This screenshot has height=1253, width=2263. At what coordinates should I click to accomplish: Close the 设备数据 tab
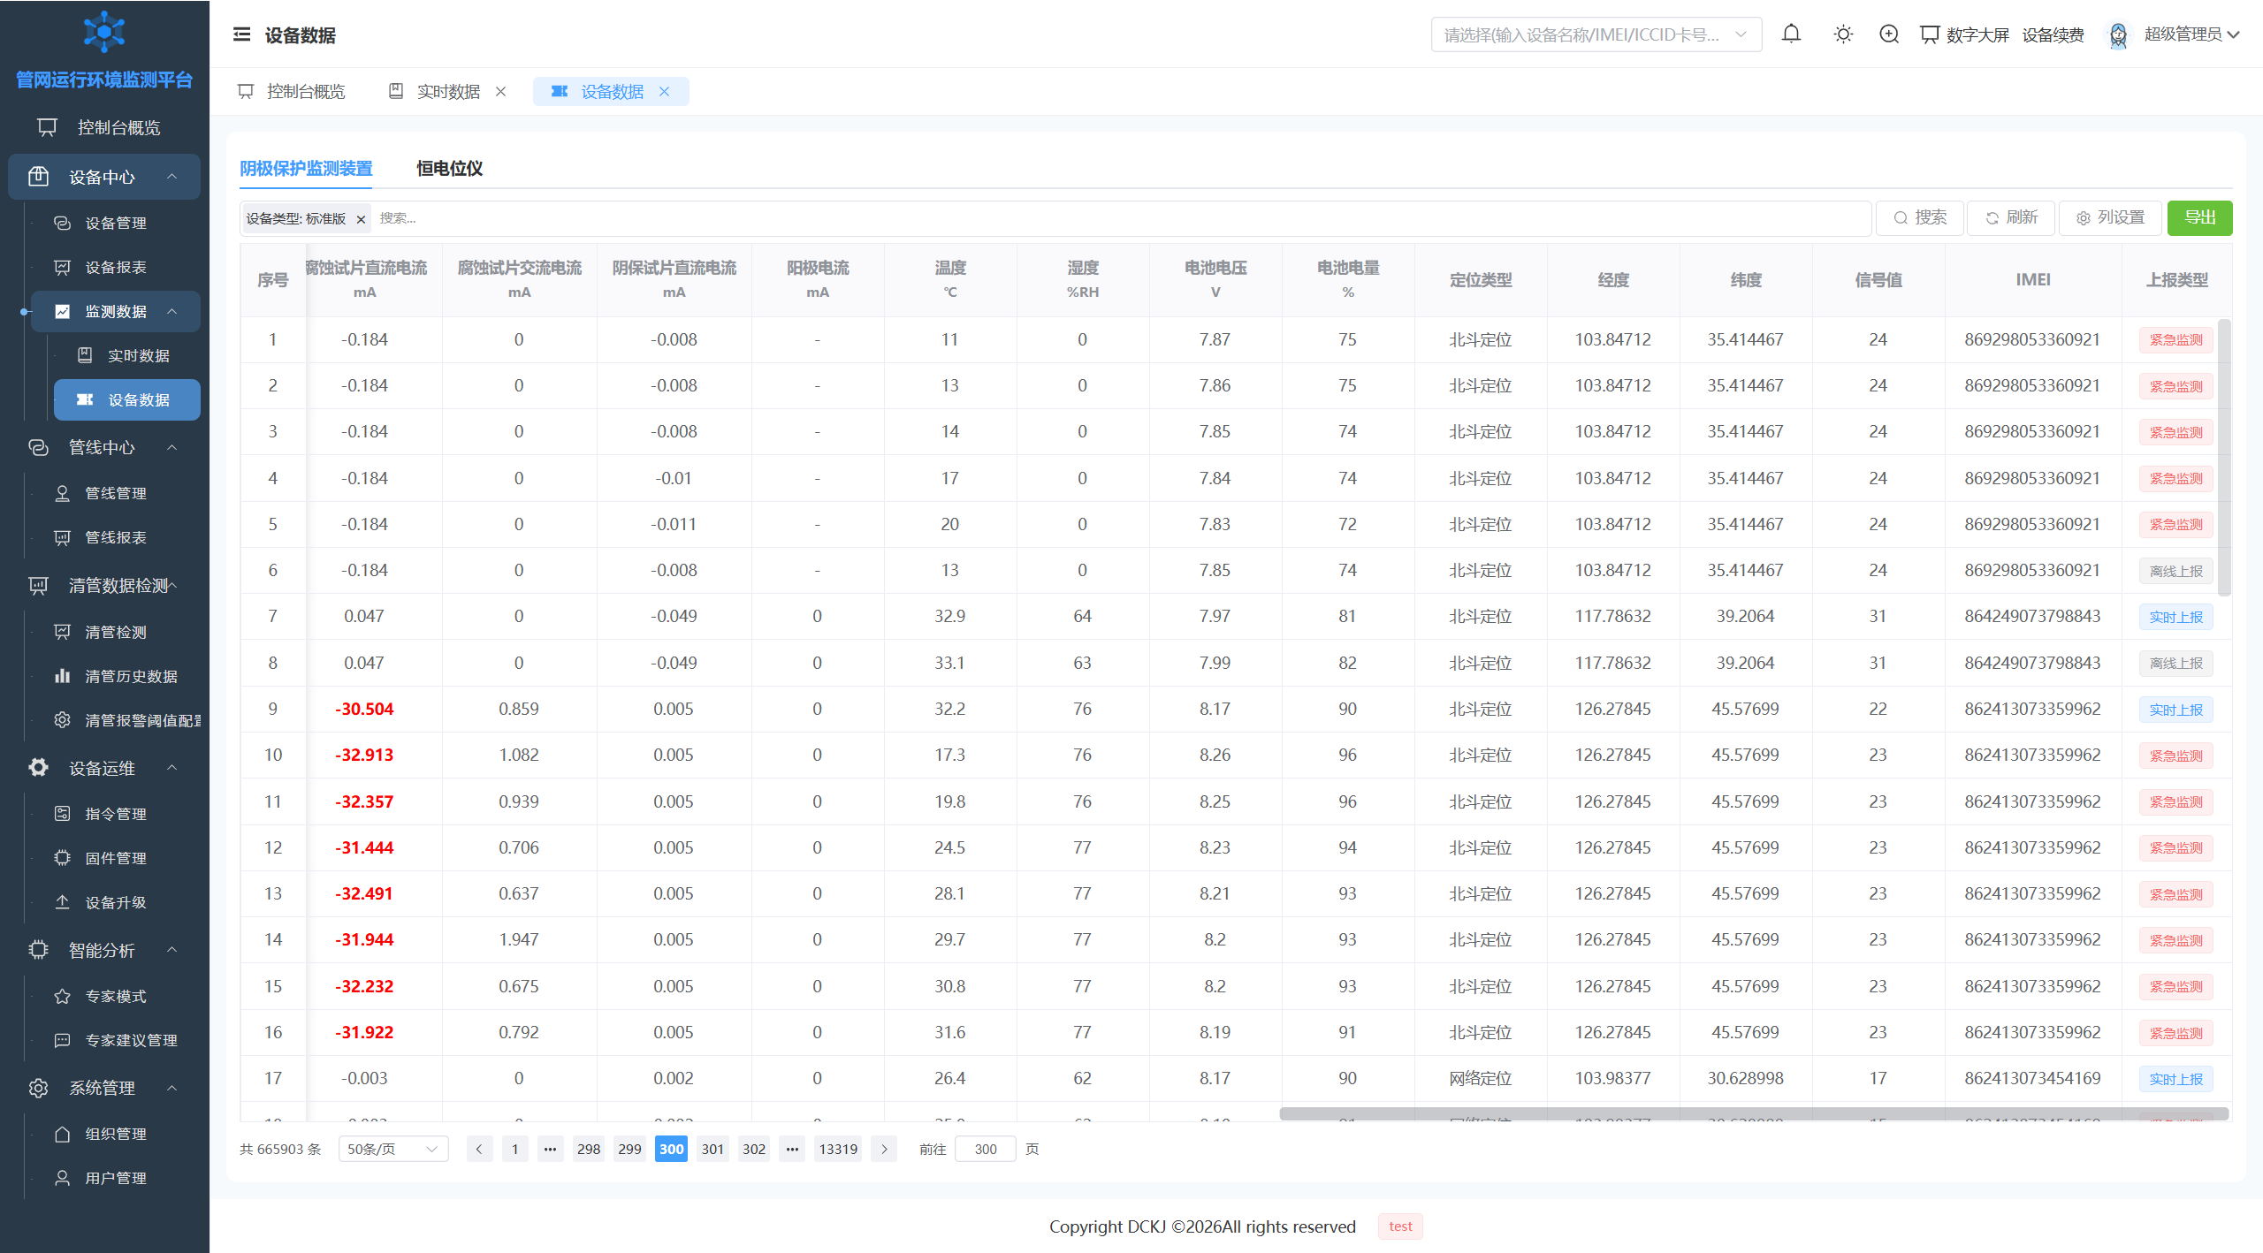click(x=664, y=92)
